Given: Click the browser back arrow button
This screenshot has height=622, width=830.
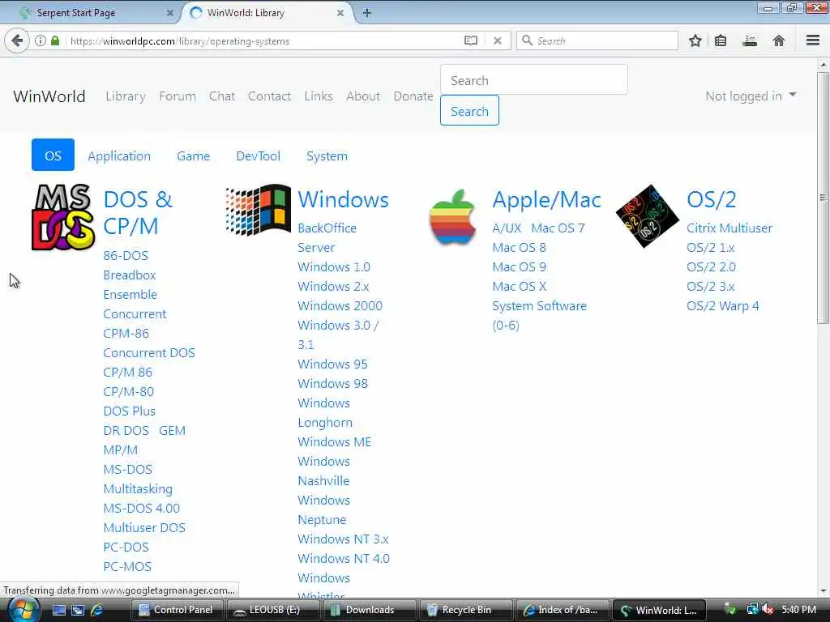Looking at the screenshot, I should [17, 40].
